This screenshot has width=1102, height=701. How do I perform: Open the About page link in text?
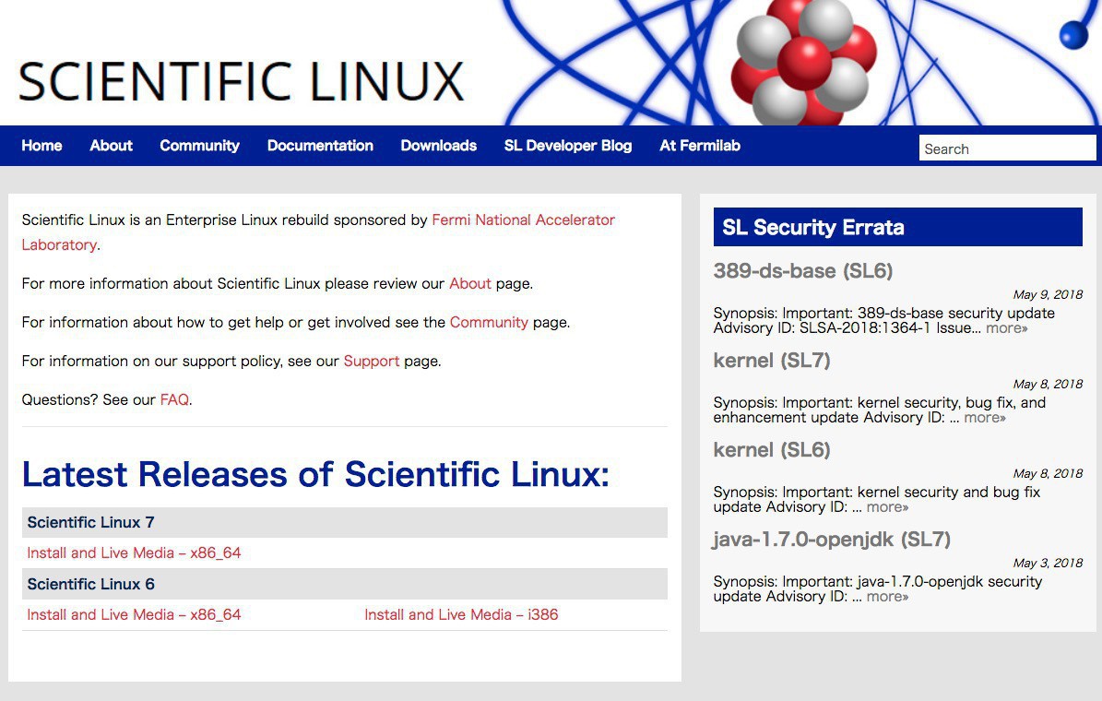coord(470,283)
